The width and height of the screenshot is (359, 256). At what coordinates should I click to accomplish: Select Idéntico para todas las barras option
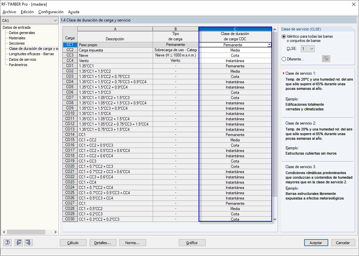(284, 36)
